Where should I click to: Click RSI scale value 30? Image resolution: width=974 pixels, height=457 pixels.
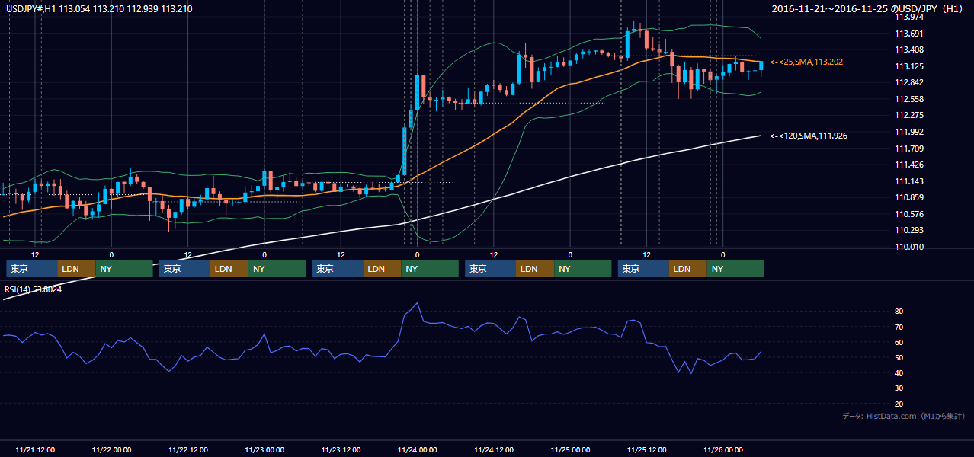(899, 388)
